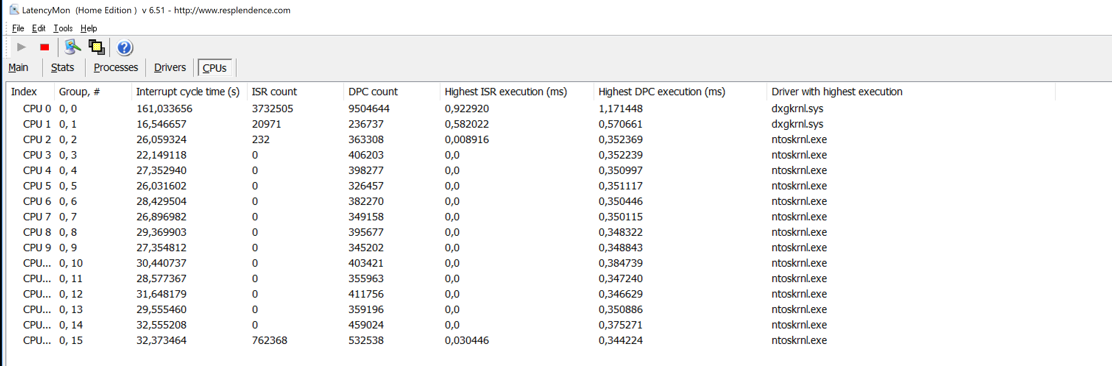Switch to the Drivers tab
The height and width of the screenshot is (366, 1112).
(170, 68)
